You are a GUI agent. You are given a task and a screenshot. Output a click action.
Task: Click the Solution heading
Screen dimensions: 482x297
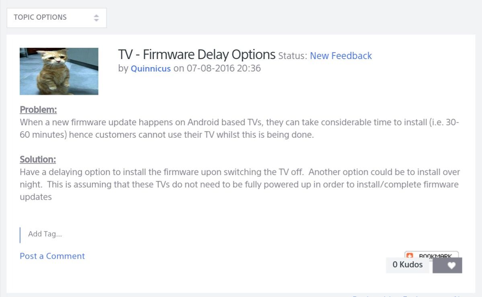coord(38,160)
